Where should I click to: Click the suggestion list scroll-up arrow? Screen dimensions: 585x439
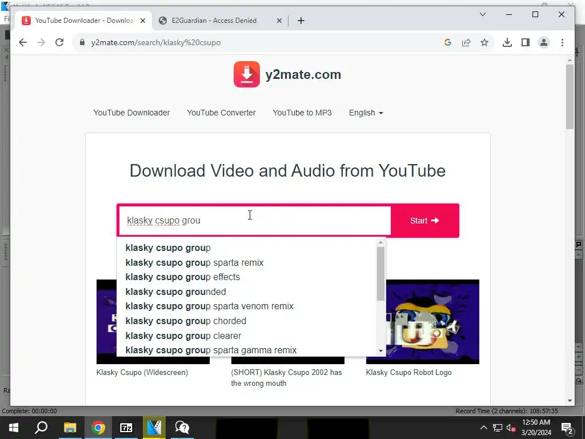(x=380, y=242)
